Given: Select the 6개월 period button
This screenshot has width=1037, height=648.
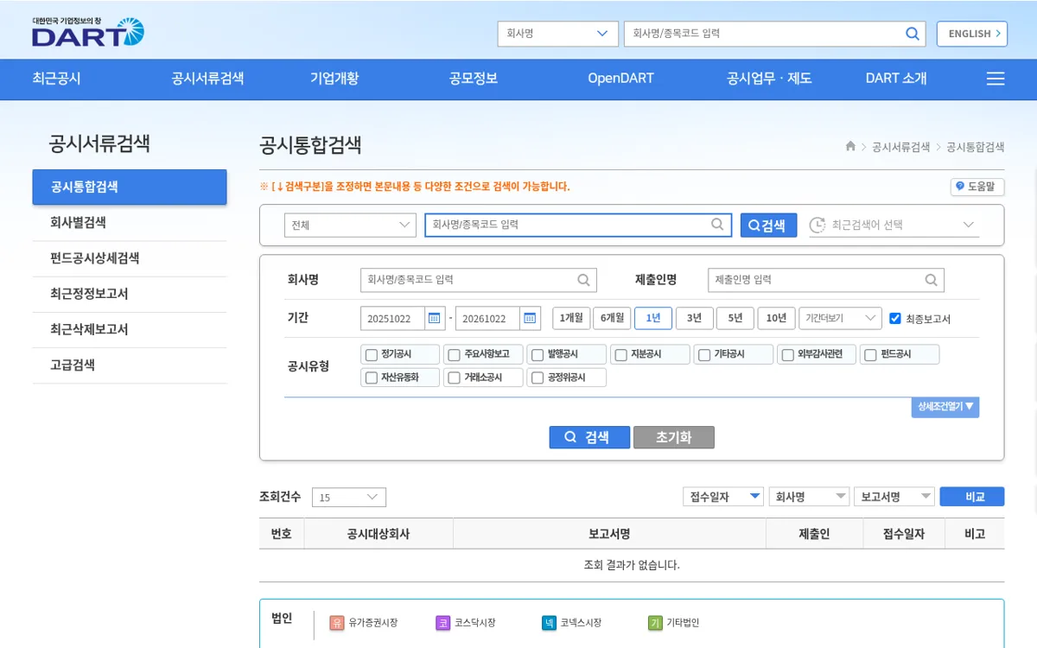Looking at the screenshot, I should pos(612,318).
